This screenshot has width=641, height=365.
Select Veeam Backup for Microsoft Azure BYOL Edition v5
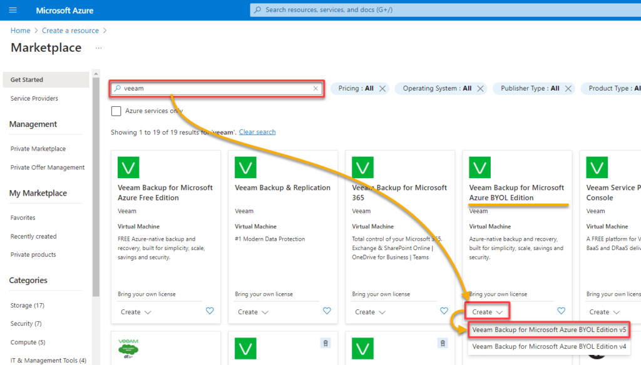(548, 329)
